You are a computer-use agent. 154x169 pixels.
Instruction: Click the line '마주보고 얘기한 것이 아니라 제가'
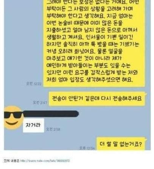coord(84,58)
